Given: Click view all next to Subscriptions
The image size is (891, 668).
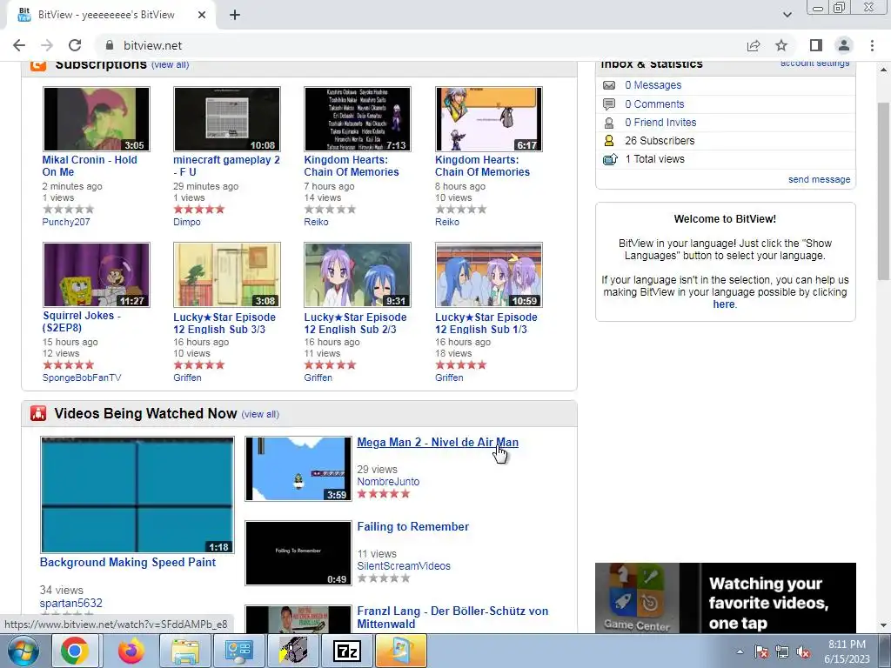Looking at the screenshot, I should click(x=170, y=64).
